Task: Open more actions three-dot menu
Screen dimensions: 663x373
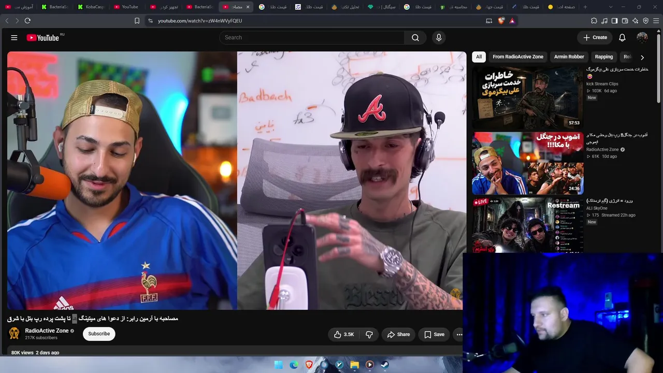Action: (459, 335)
